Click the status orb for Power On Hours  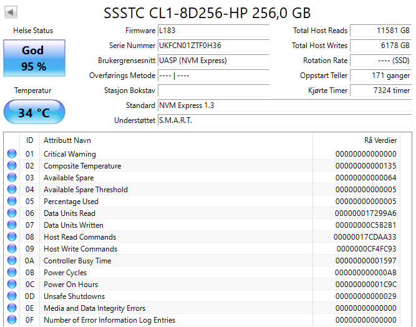[x=12, y=284]
